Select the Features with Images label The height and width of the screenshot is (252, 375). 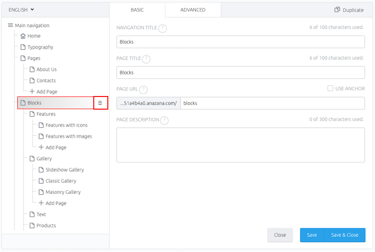point(69,136)
